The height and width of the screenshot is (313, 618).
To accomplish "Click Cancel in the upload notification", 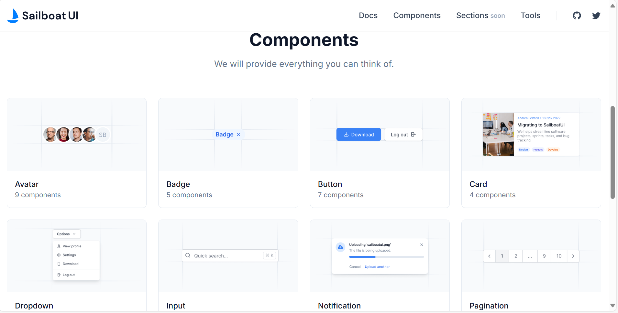I will (355, 267).
